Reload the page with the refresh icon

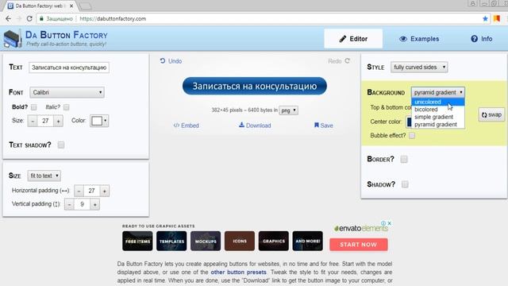(x=29, y=18)
